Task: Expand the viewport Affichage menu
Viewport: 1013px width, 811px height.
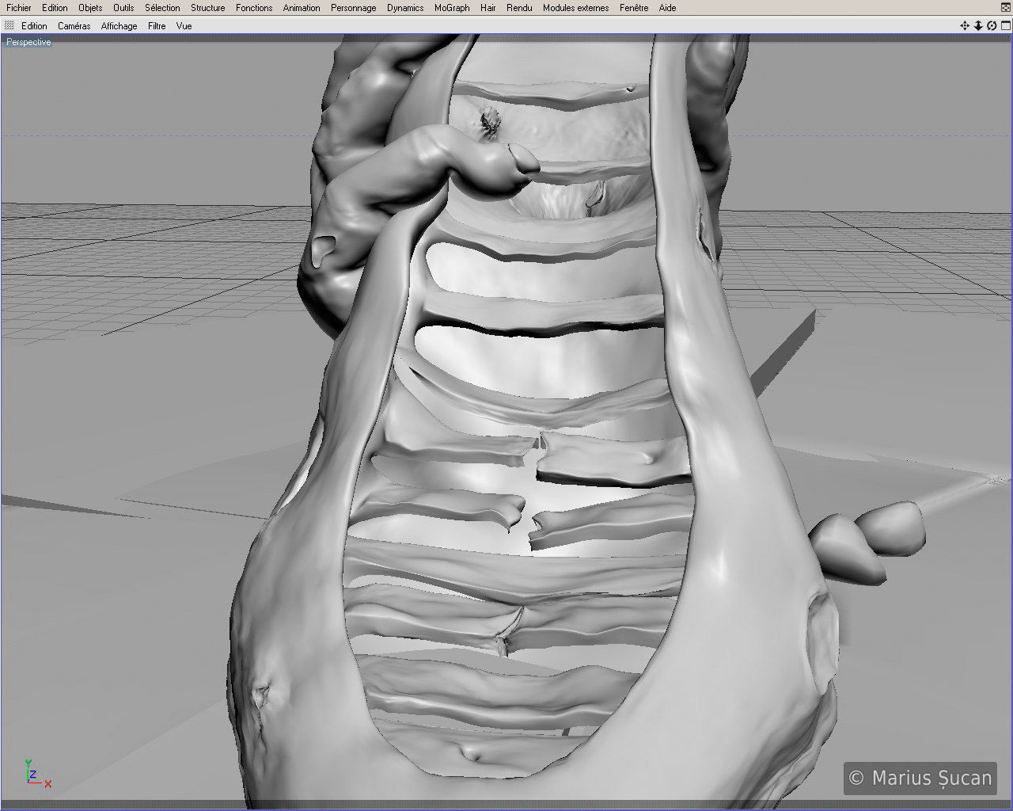Action: click(x=119, y=26)
